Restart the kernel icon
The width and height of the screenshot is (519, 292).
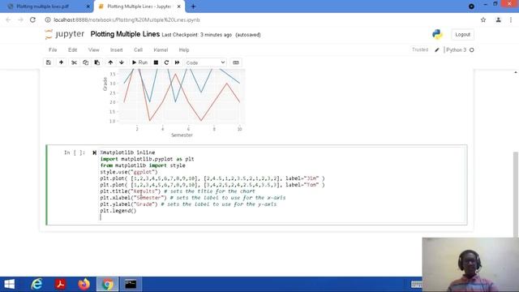point(166,62)
